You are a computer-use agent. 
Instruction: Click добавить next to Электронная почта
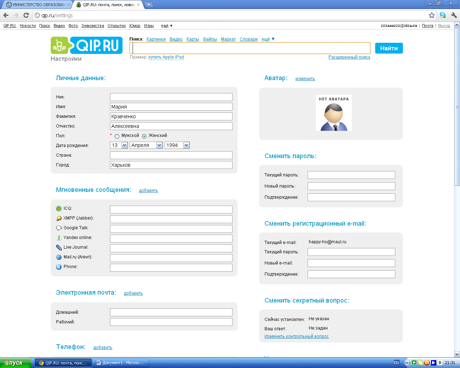click(x=133, y=293)
